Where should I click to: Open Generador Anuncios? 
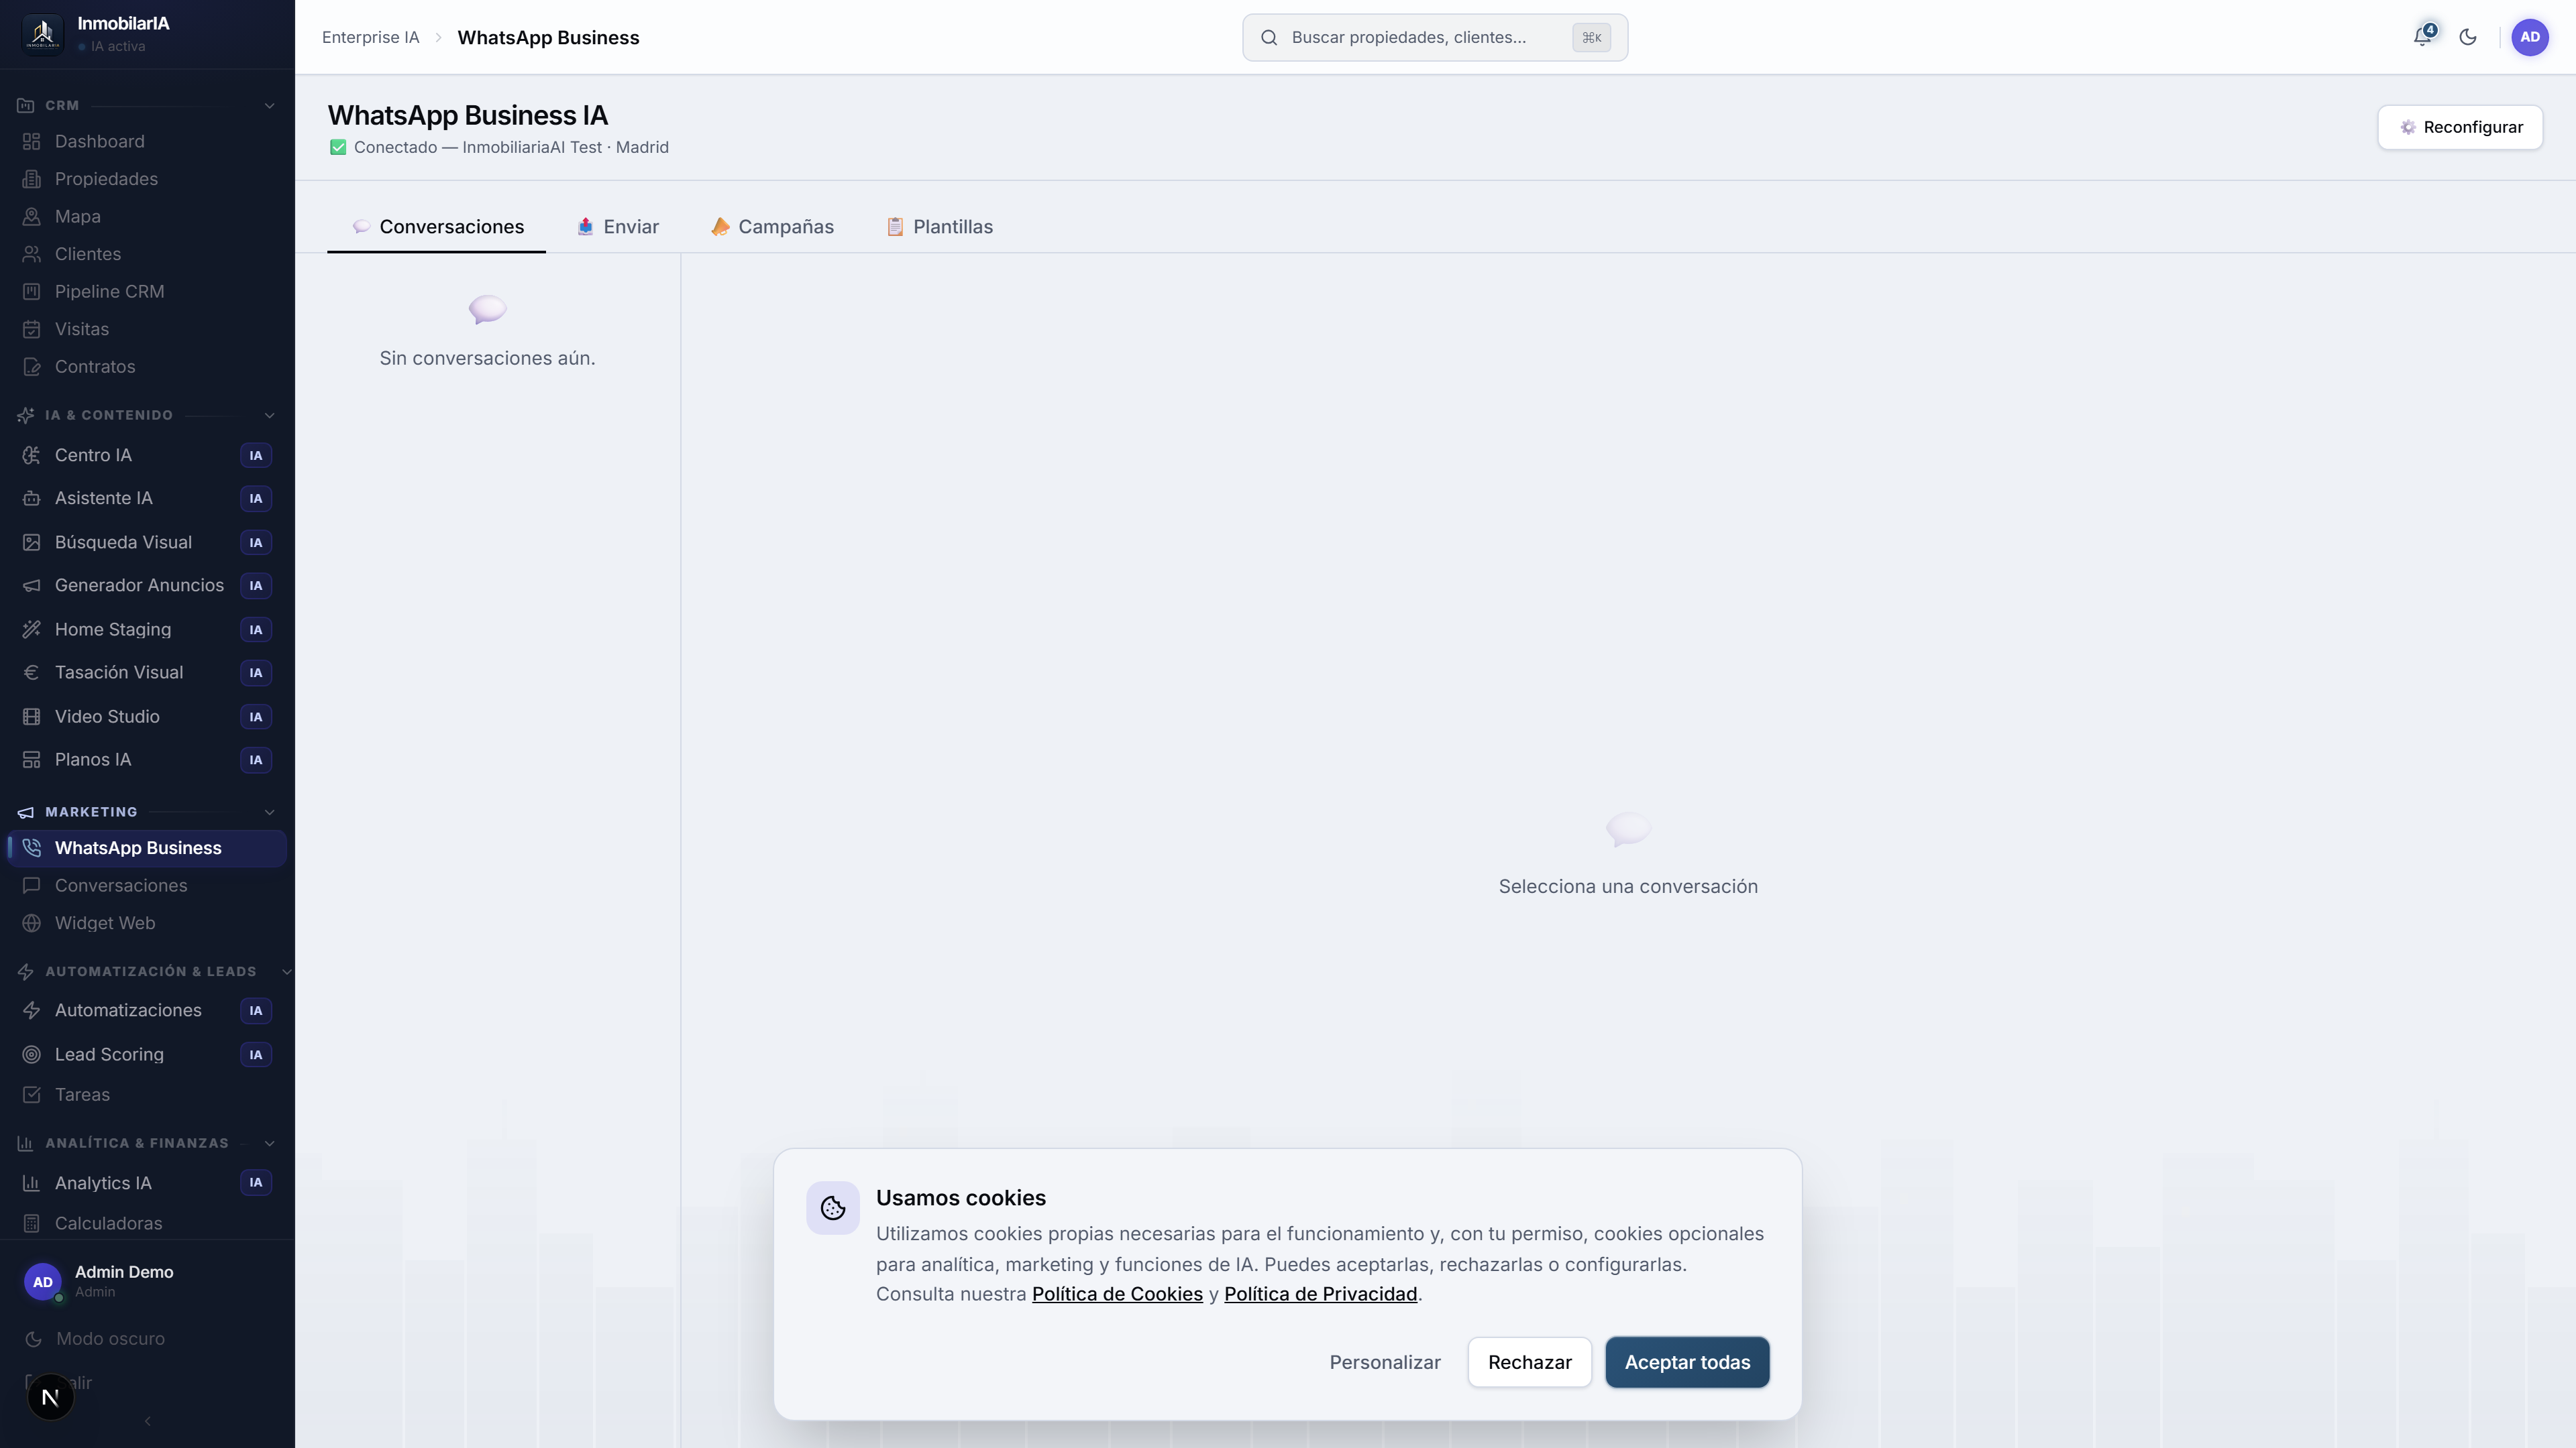pyautogui.click(x=147, y=585)
